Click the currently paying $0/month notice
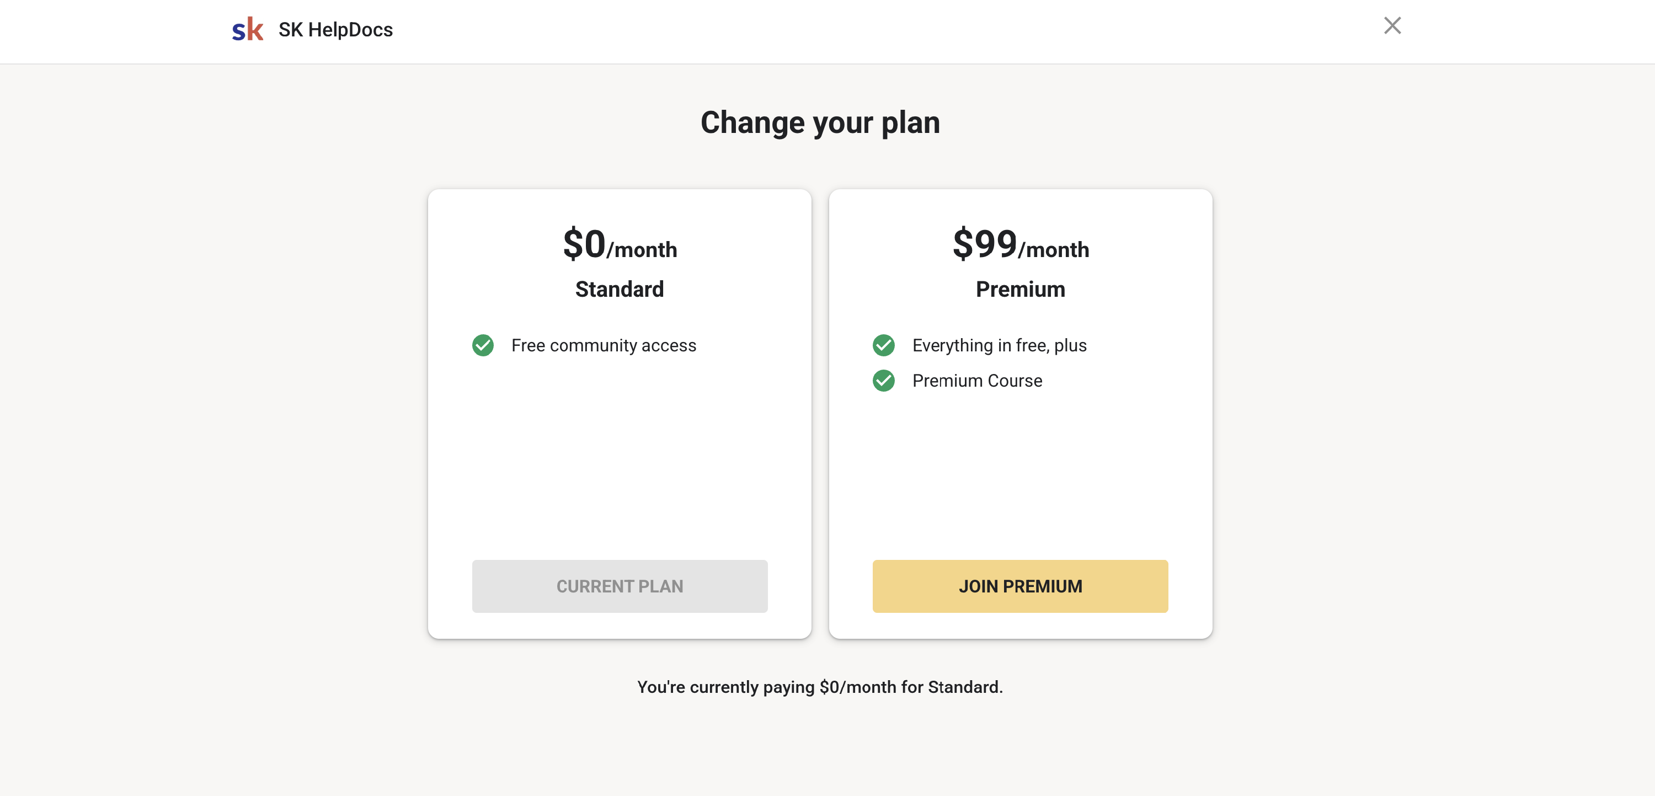Screen dimensions: 1655x796 [820, 687]
